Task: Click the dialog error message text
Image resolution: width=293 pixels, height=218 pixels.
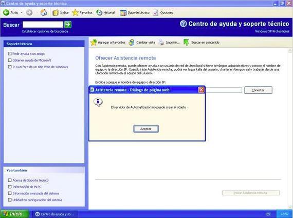Action: click(x=149, y=107)
